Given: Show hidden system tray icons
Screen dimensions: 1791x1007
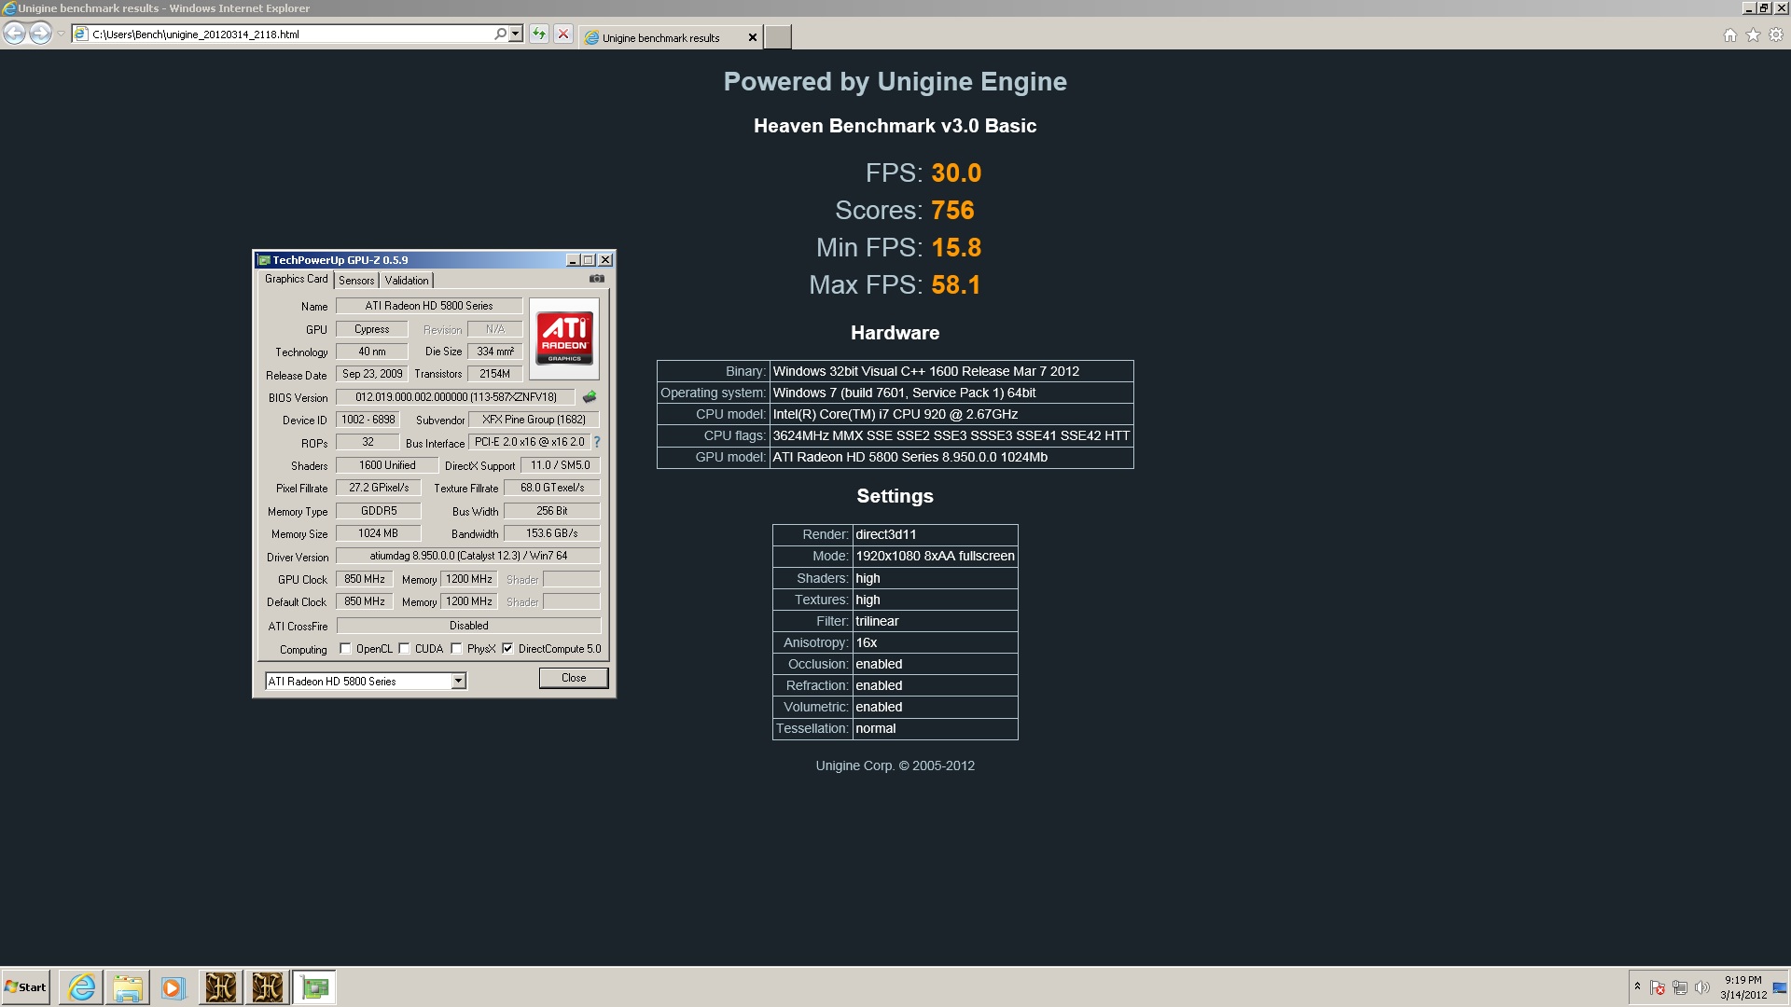Looking at the screenshot, I should click(1637, 986).
